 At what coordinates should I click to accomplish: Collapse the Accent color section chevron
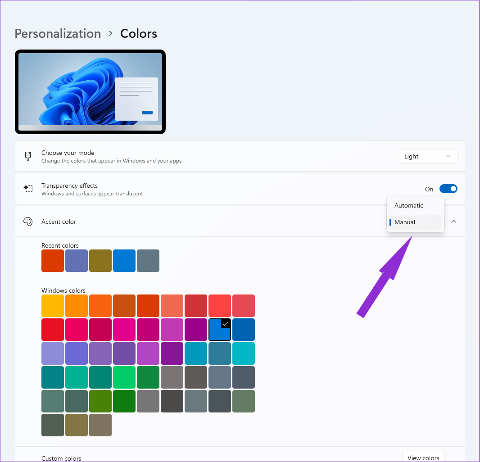tap(454, 222)
